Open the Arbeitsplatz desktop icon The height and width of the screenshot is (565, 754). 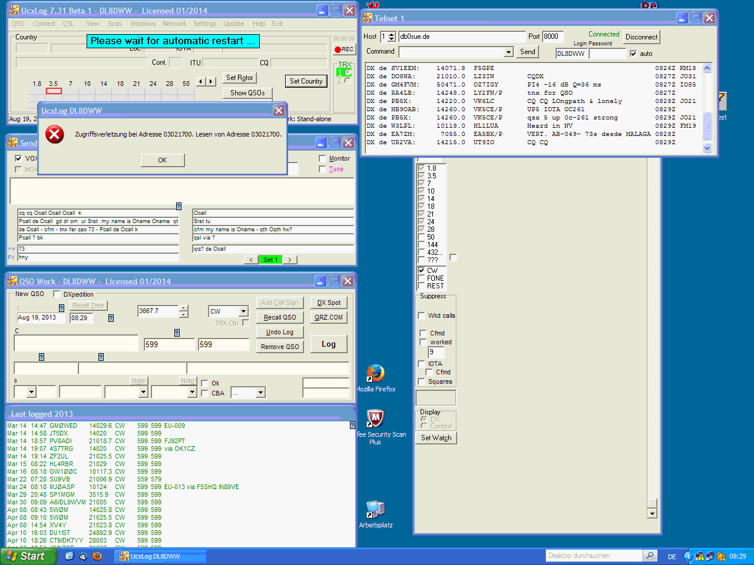tap(375, 510)
